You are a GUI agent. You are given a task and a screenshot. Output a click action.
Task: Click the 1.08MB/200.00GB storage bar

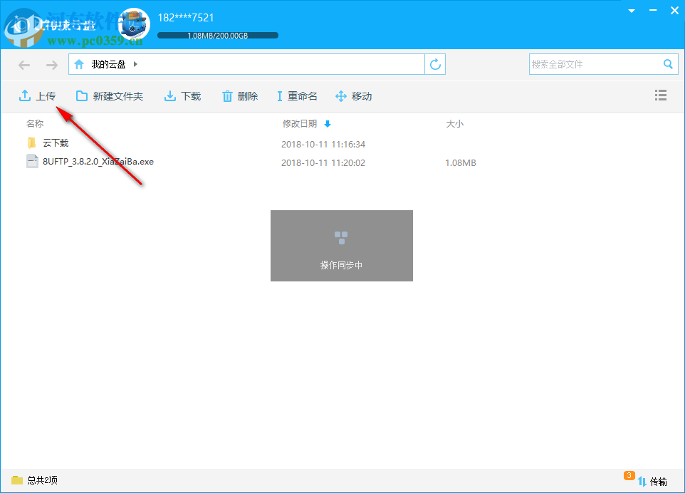tap(218, 36)
